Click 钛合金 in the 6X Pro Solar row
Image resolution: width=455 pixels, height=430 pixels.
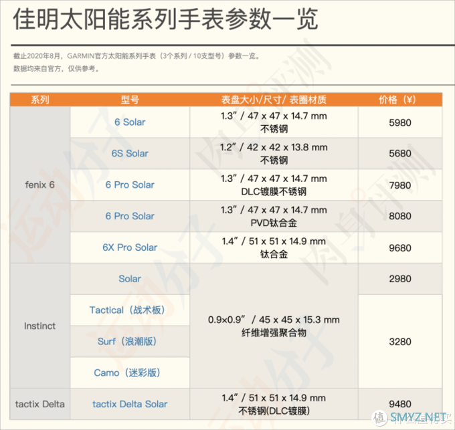[274, 254]
